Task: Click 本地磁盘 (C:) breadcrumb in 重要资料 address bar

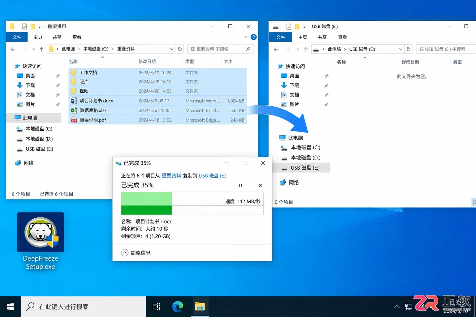Action: pyautogui.click(x=96, y=49)
